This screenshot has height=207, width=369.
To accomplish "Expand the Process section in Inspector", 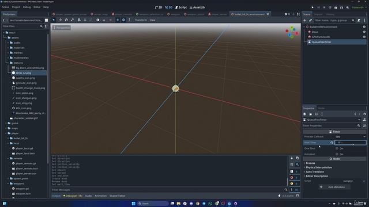I will tap(310, 163).
